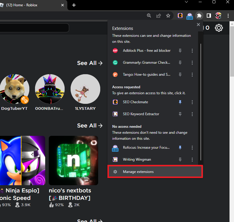
Task: Open more options for Tango extension
Action: pyautogui.click(x=192, y=74)
